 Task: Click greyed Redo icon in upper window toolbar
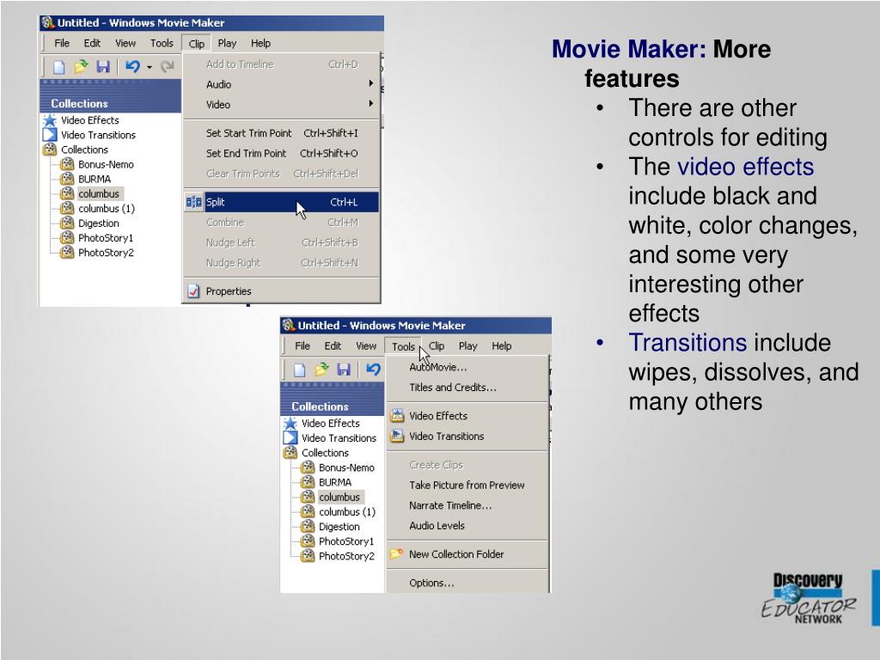point(168,67)
